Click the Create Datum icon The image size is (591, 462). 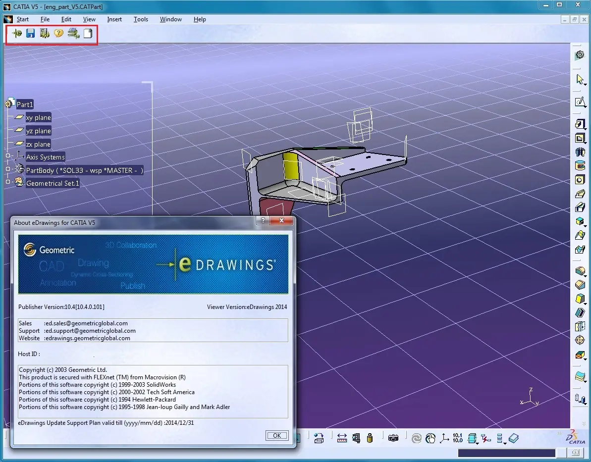[x=485, y=438]
